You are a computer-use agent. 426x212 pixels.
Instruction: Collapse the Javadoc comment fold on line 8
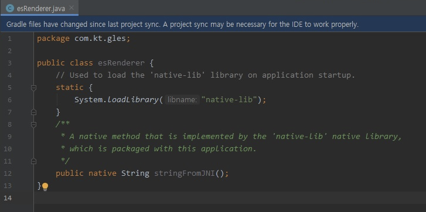33,124
